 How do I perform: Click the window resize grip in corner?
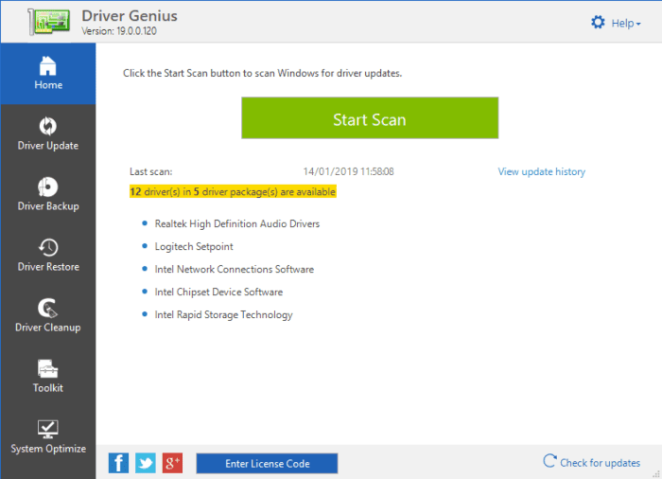click(x=656, y=474)
